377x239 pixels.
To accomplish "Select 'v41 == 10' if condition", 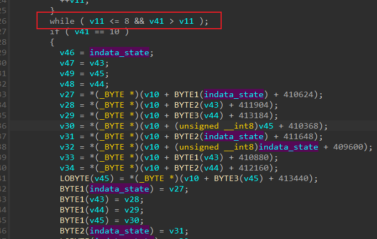I will [97, 31].
